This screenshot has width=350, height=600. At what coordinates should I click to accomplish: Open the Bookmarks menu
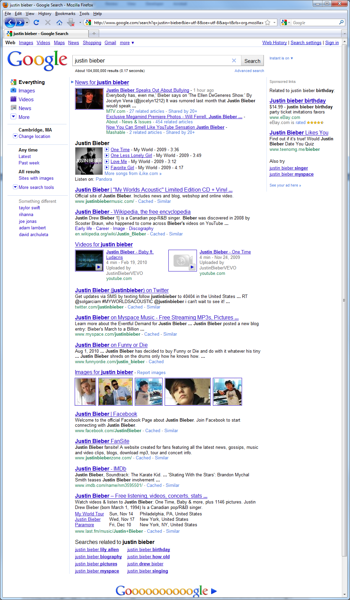tap(65, 14)
